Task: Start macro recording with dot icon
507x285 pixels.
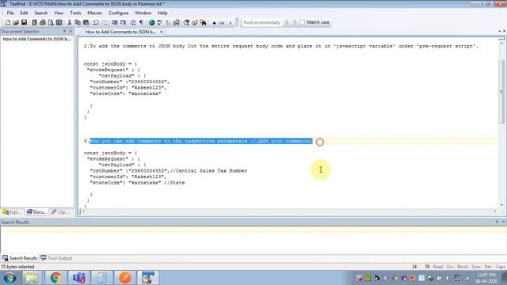Action: 214,23
